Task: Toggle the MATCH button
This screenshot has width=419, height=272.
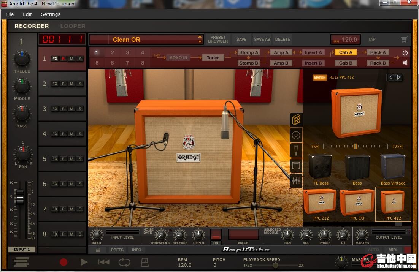Action: 320,77
